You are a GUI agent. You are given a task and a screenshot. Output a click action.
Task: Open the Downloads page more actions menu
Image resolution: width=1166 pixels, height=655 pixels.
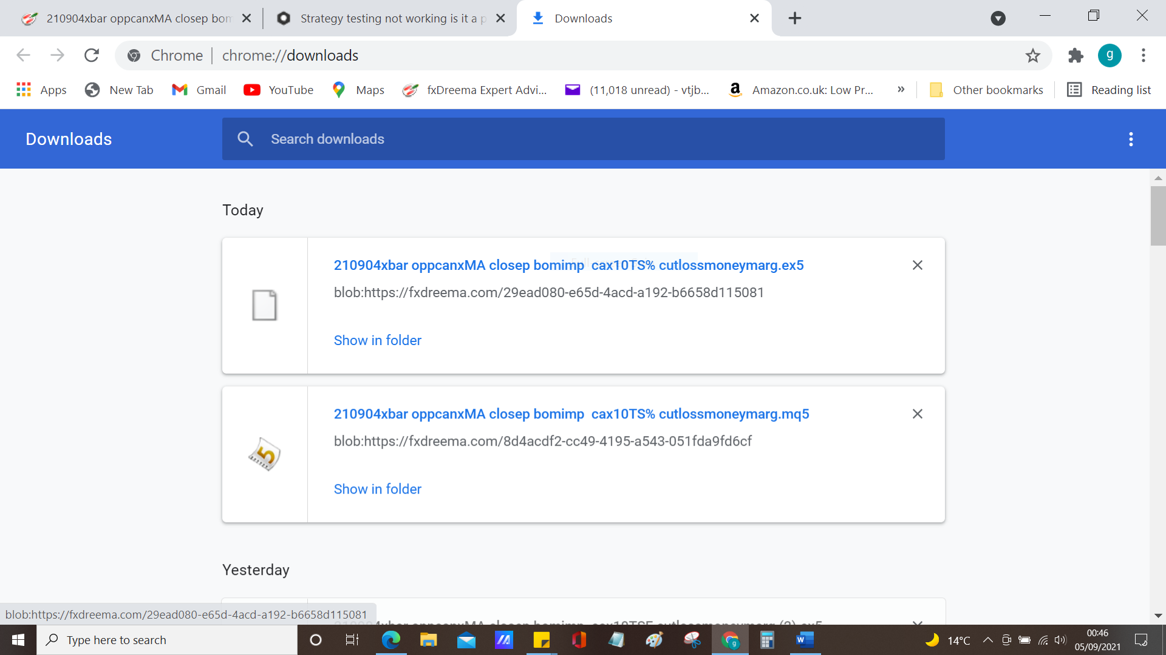[x=1131, y=139]
